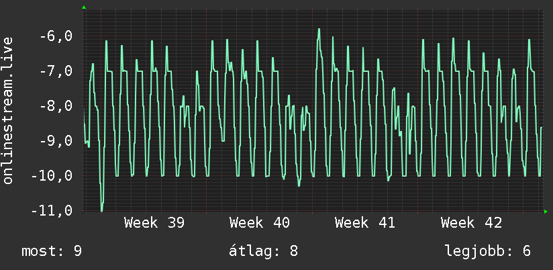This screenshot has height=270, width=553.
Task: Click the leftmost start of the green line
Action: tap(84, 110)
